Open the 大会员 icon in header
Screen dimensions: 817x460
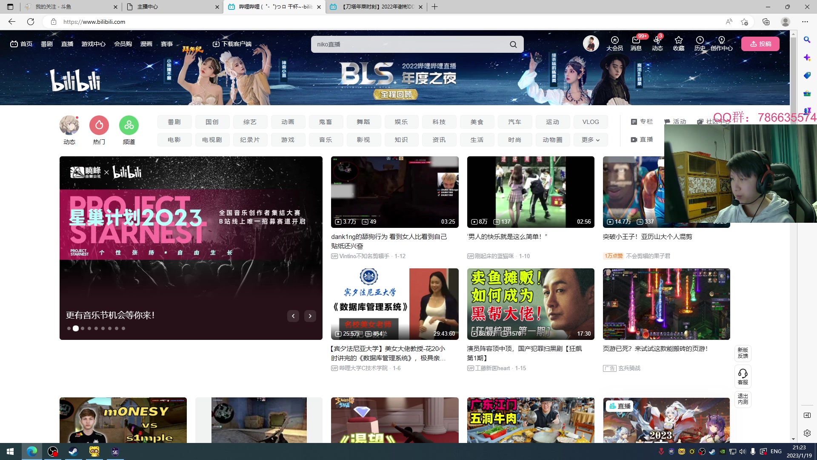[614, 43]
